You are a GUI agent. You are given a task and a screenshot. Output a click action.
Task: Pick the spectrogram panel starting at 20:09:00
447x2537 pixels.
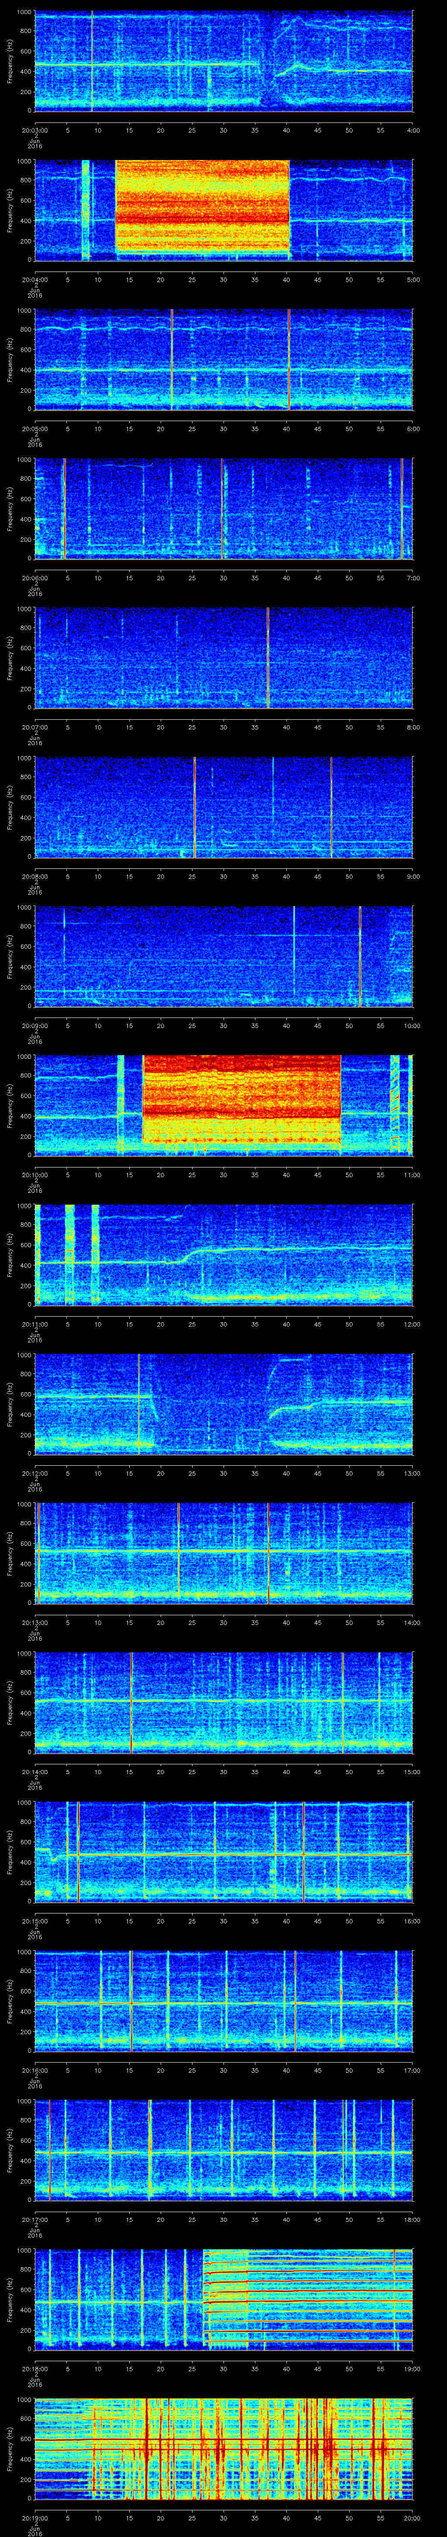point(224,956)
